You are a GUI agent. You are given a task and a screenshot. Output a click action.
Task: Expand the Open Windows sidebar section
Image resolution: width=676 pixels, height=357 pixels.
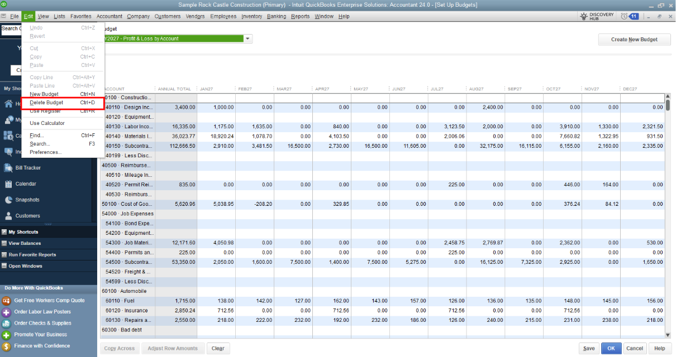point(25,266)
